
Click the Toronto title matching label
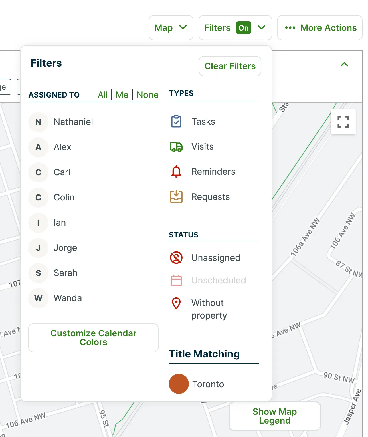pyautogui.click(x=208, y=384)
